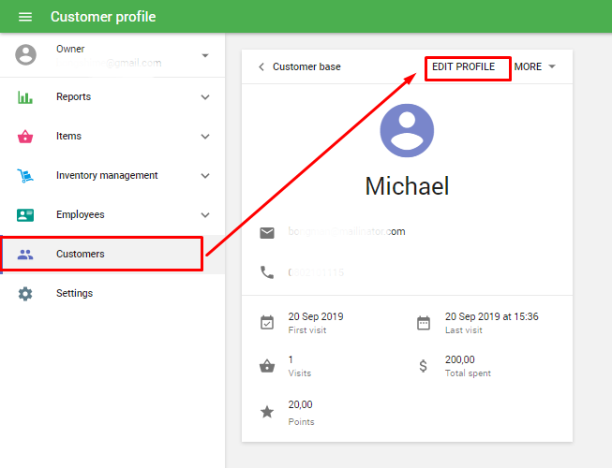This screenshot has width=612, height=468.
Task: Select Customers in the sidebar
Action: 81,255
